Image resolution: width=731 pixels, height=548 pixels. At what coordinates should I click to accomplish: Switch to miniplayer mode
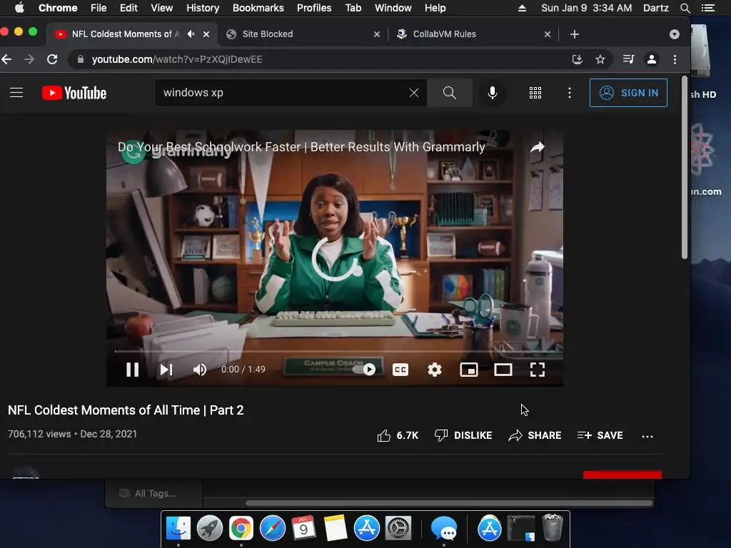[469, 370]
